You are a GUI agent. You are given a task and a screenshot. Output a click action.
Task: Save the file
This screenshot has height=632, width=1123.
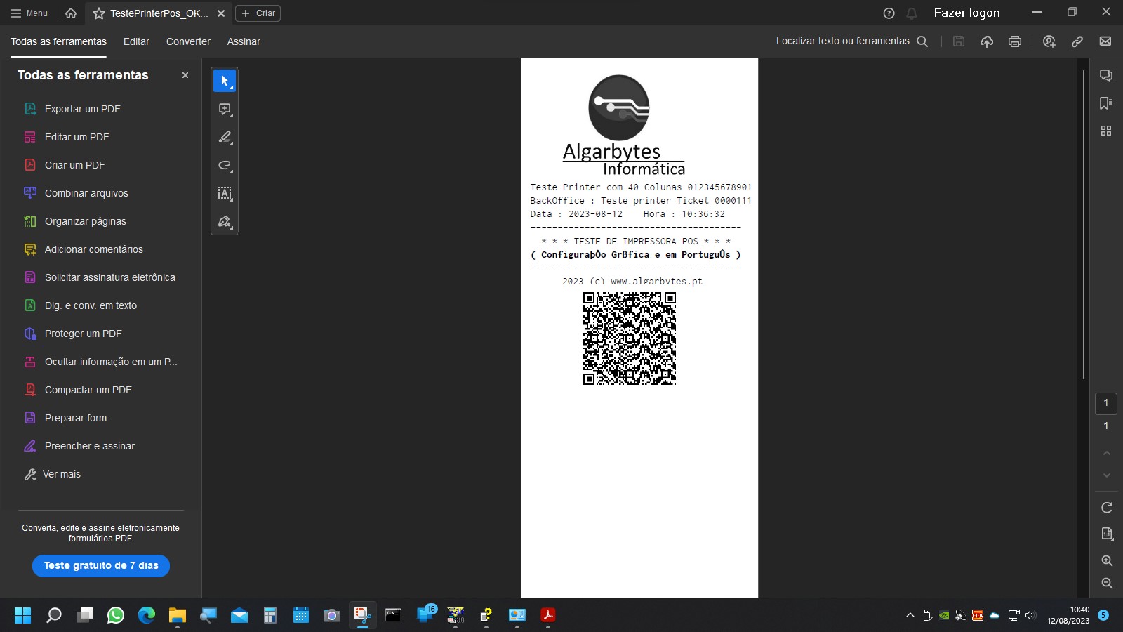click(x=959, y=41)
